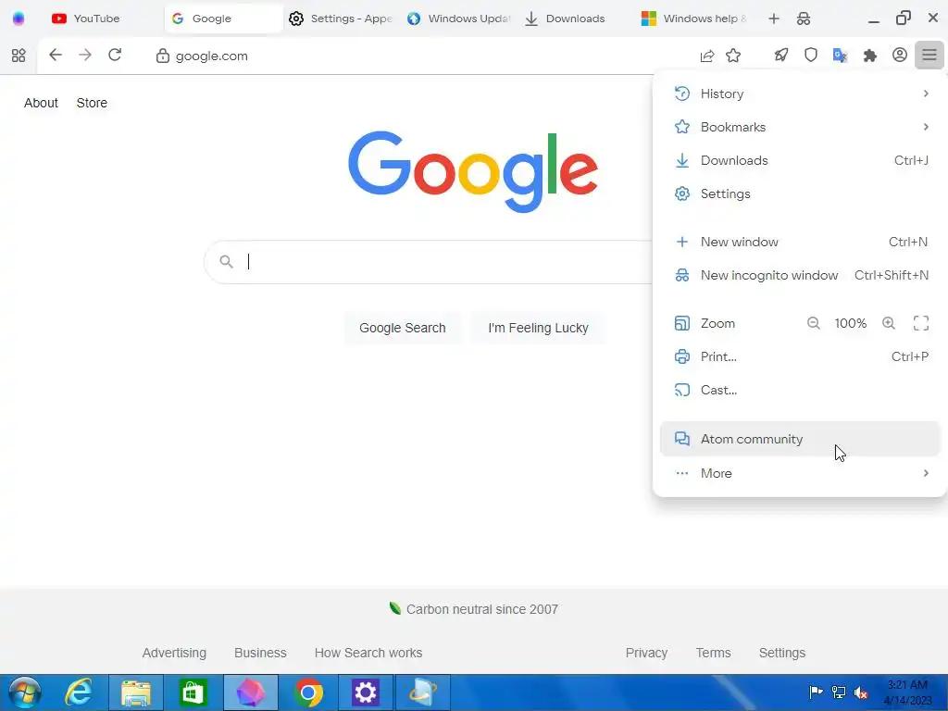
Task: Choose New window menu item
Action: point(800,242)
